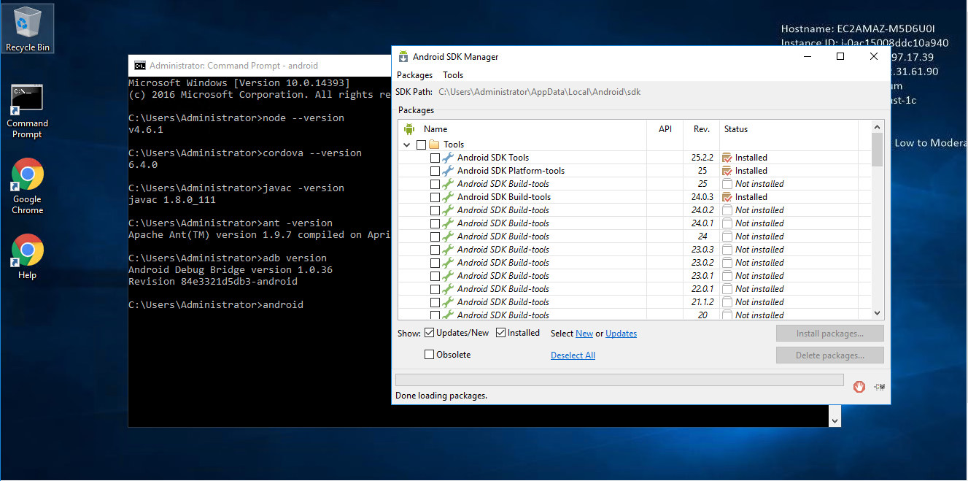Enable the Obsolete checkbox
The height and width of the screenshot is (481, 968).
click(429, 355)
